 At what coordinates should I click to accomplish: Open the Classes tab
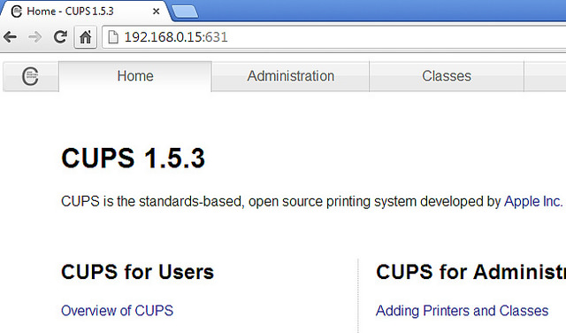pyautogui.click(x=447, y=76)
